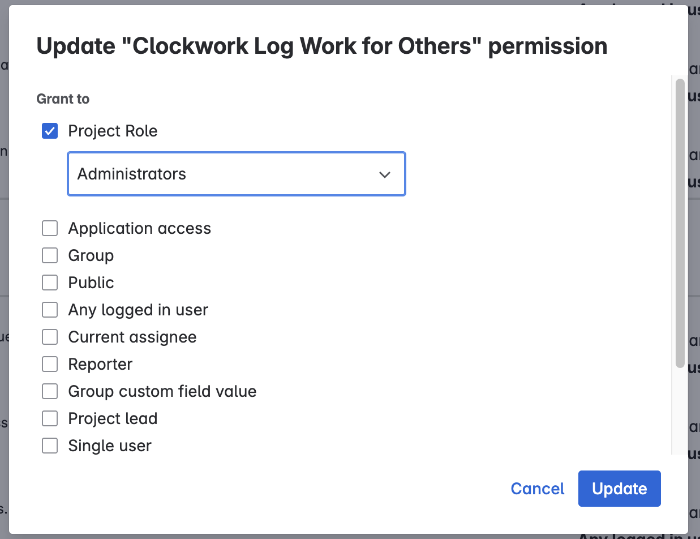This screenshot has width=700, height=539.
Task: Open the Administrators role dropdown
Action: 236,174
